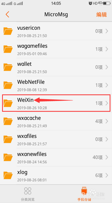Tap the wagamefiles folder icon

8,49
